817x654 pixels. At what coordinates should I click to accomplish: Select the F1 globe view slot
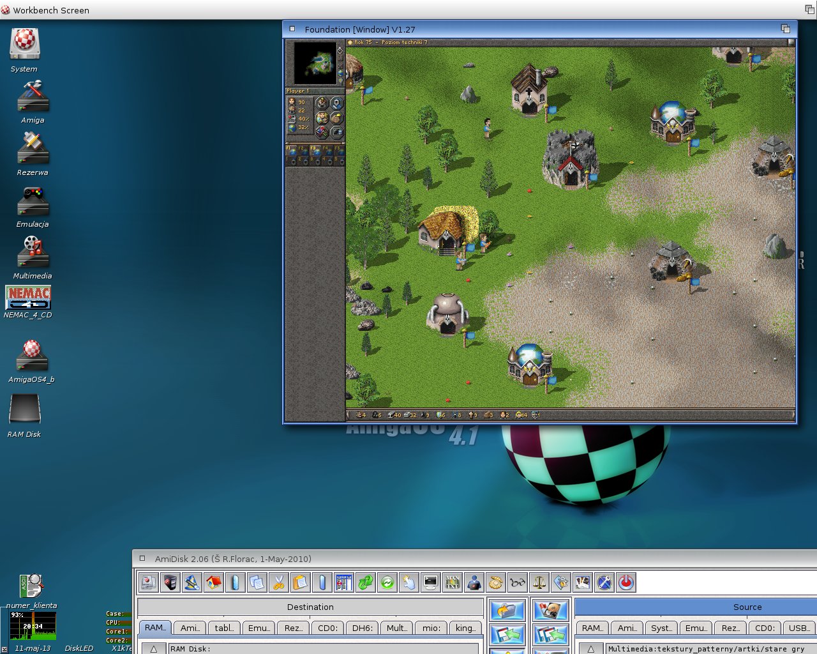[x=292, y=151]
